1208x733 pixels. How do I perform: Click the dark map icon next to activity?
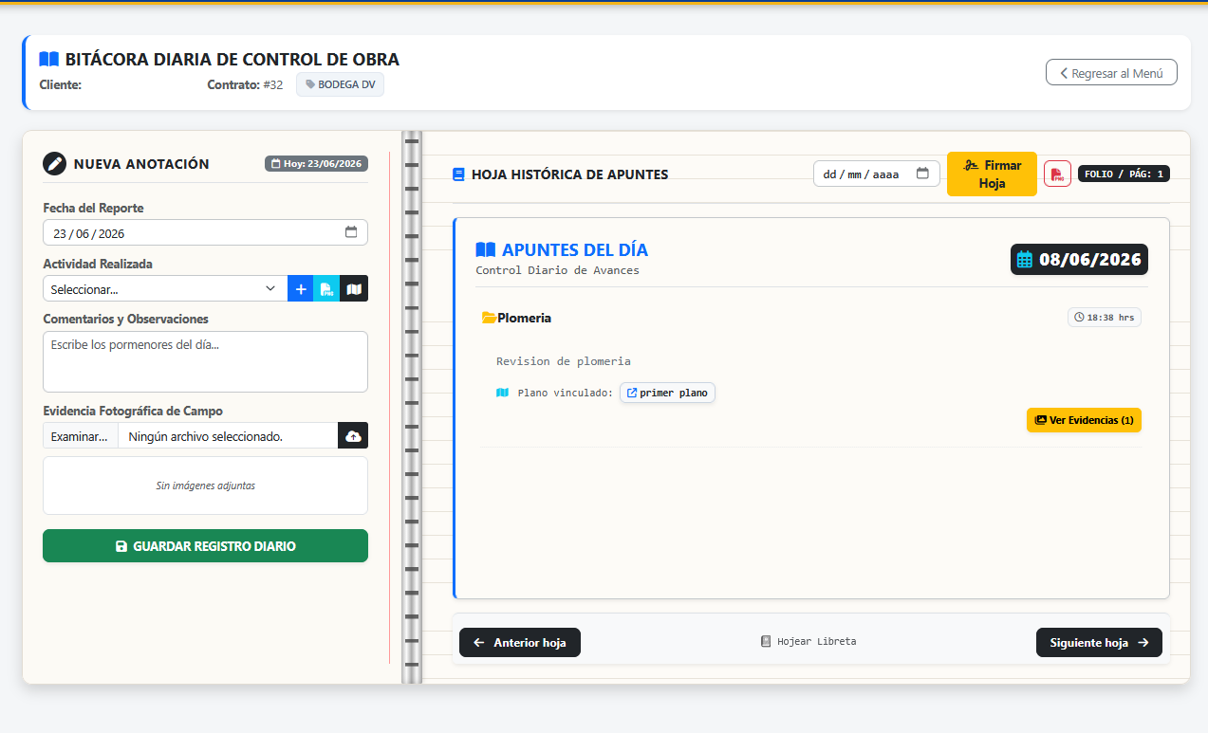coord(354,289)
